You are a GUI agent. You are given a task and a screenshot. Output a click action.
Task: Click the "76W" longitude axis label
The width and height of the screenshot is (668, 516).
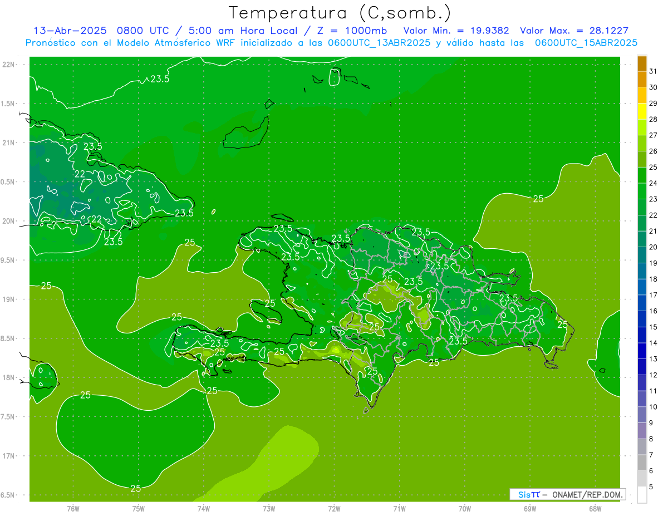point(73,509)
